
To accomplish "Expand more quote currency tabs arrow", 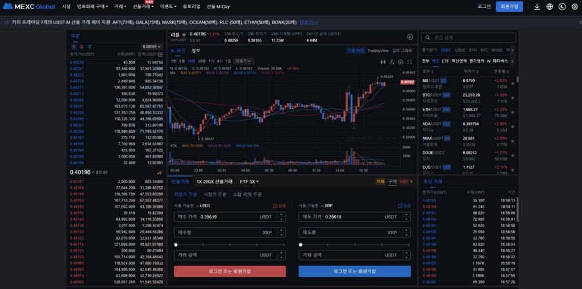I will pos(513,50).
